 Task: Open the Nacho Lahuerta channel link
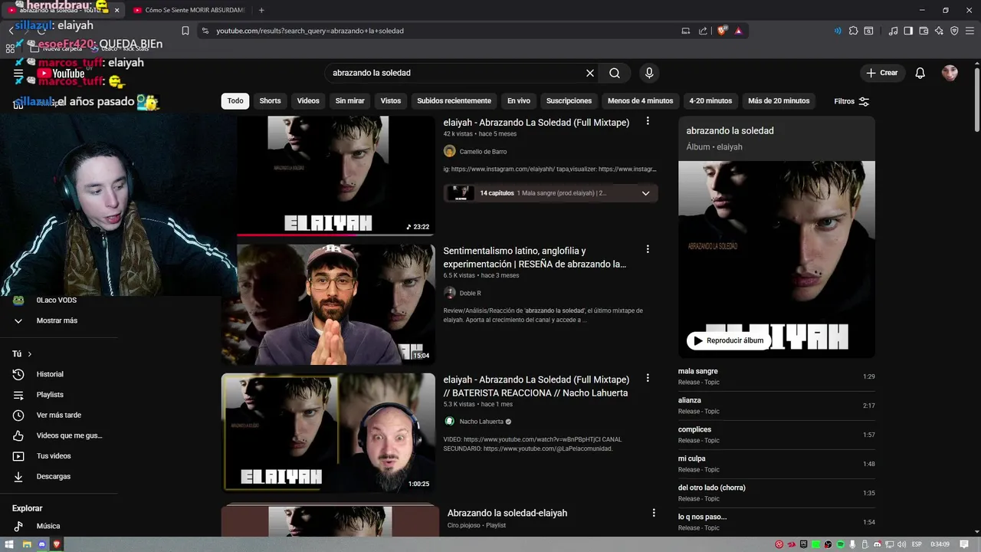[481, 422]
